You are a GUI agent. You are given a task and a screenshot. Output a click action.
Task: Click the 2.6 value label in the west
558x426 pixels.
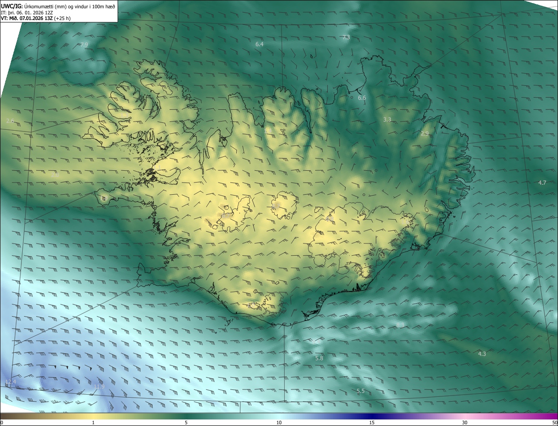(10, 121)
